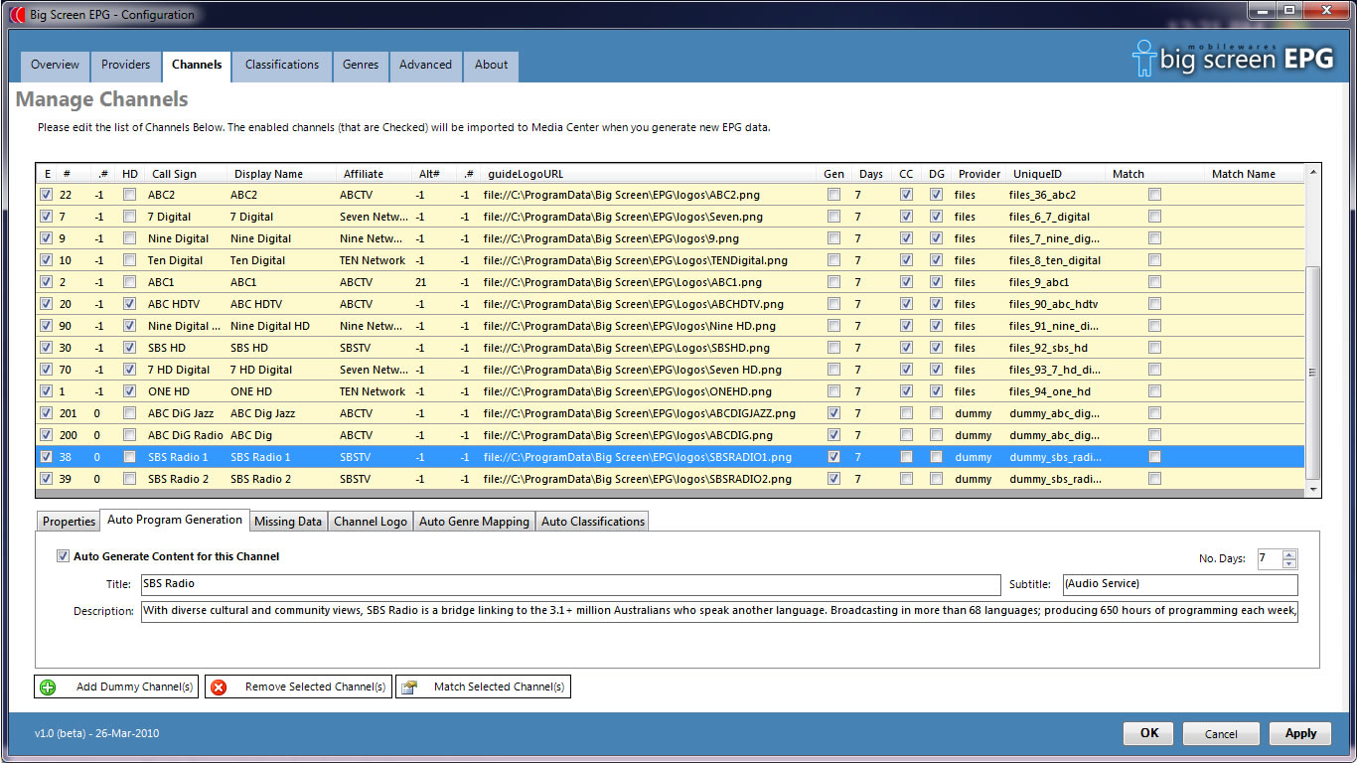
Task: Click the SBS Radio 2 call sign
Action: coord(178,479)
